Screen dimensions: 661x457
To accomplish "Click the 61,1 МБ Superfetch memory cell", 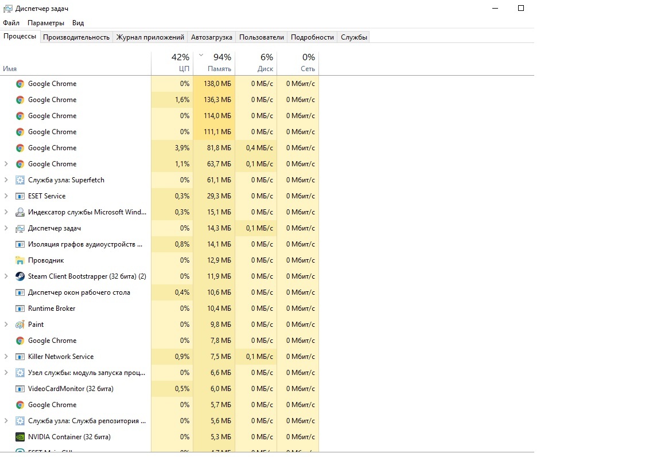I will pos(214,180).
